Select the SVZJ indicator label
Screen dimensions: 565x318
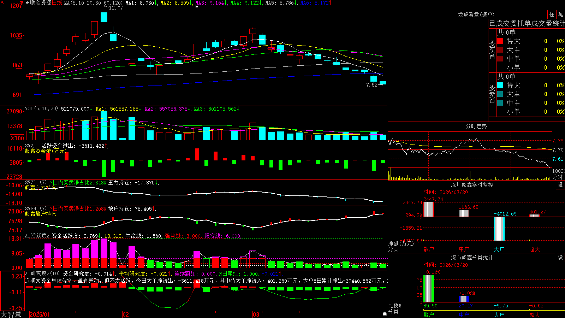pos(31,146)
